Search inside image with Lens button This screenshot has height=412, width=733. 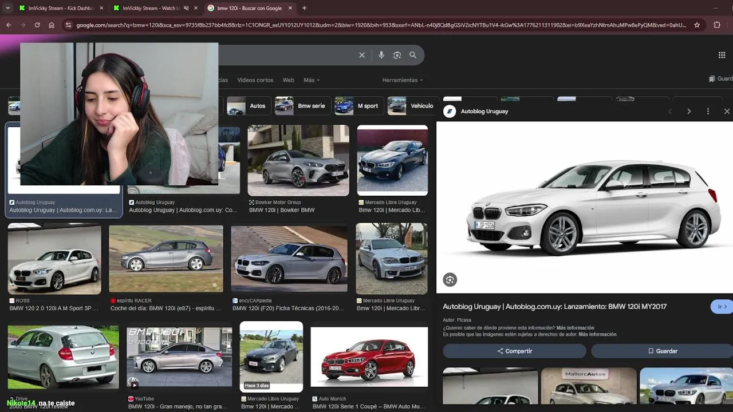(x=450, y=280)
